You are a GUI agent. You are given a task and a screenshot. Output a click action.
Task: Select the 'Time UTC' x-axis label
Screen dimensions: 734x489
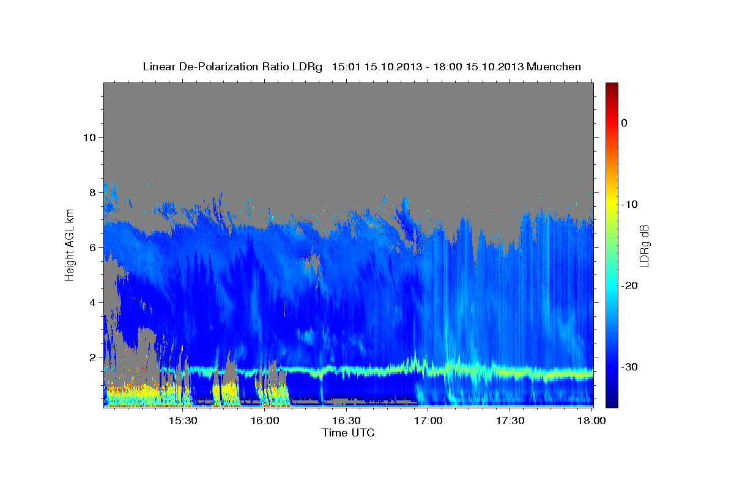[x=349, y=433]
